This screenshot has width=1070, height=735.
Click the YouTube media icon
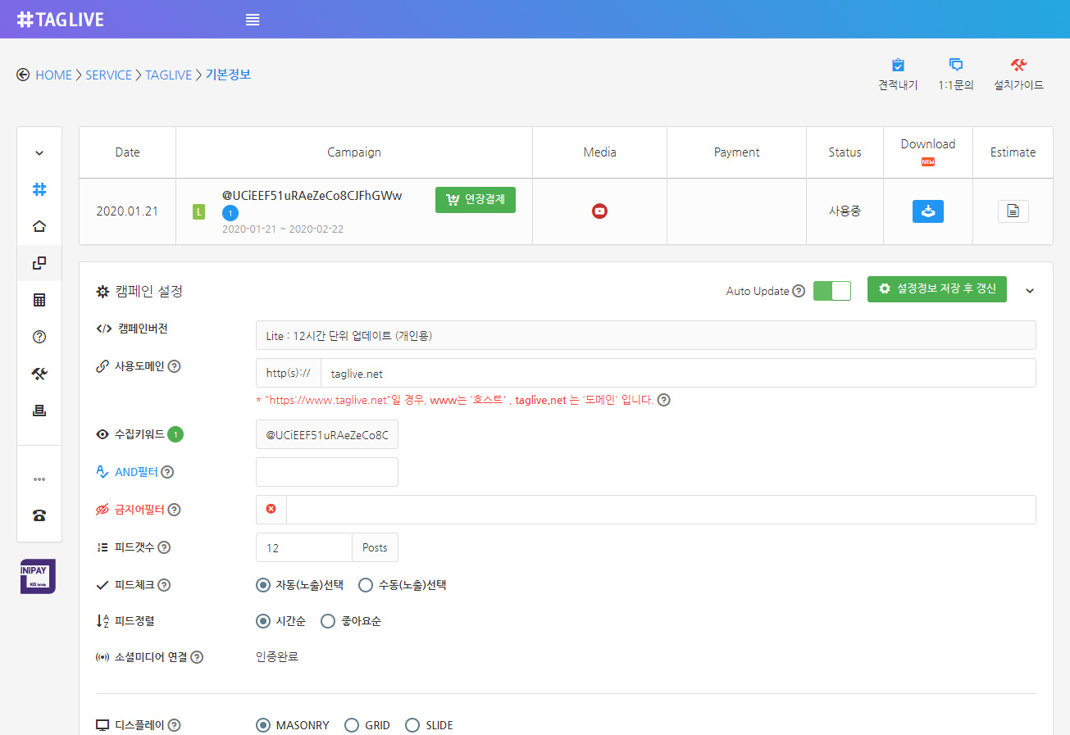click(x=599, y=211)
